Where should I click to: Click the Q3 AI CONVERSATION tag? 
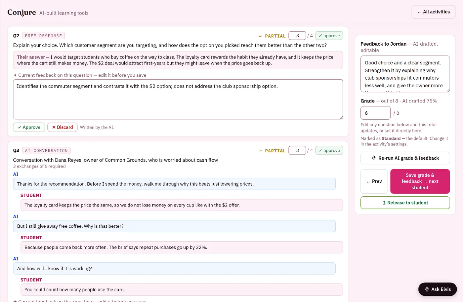pos(46,150)
